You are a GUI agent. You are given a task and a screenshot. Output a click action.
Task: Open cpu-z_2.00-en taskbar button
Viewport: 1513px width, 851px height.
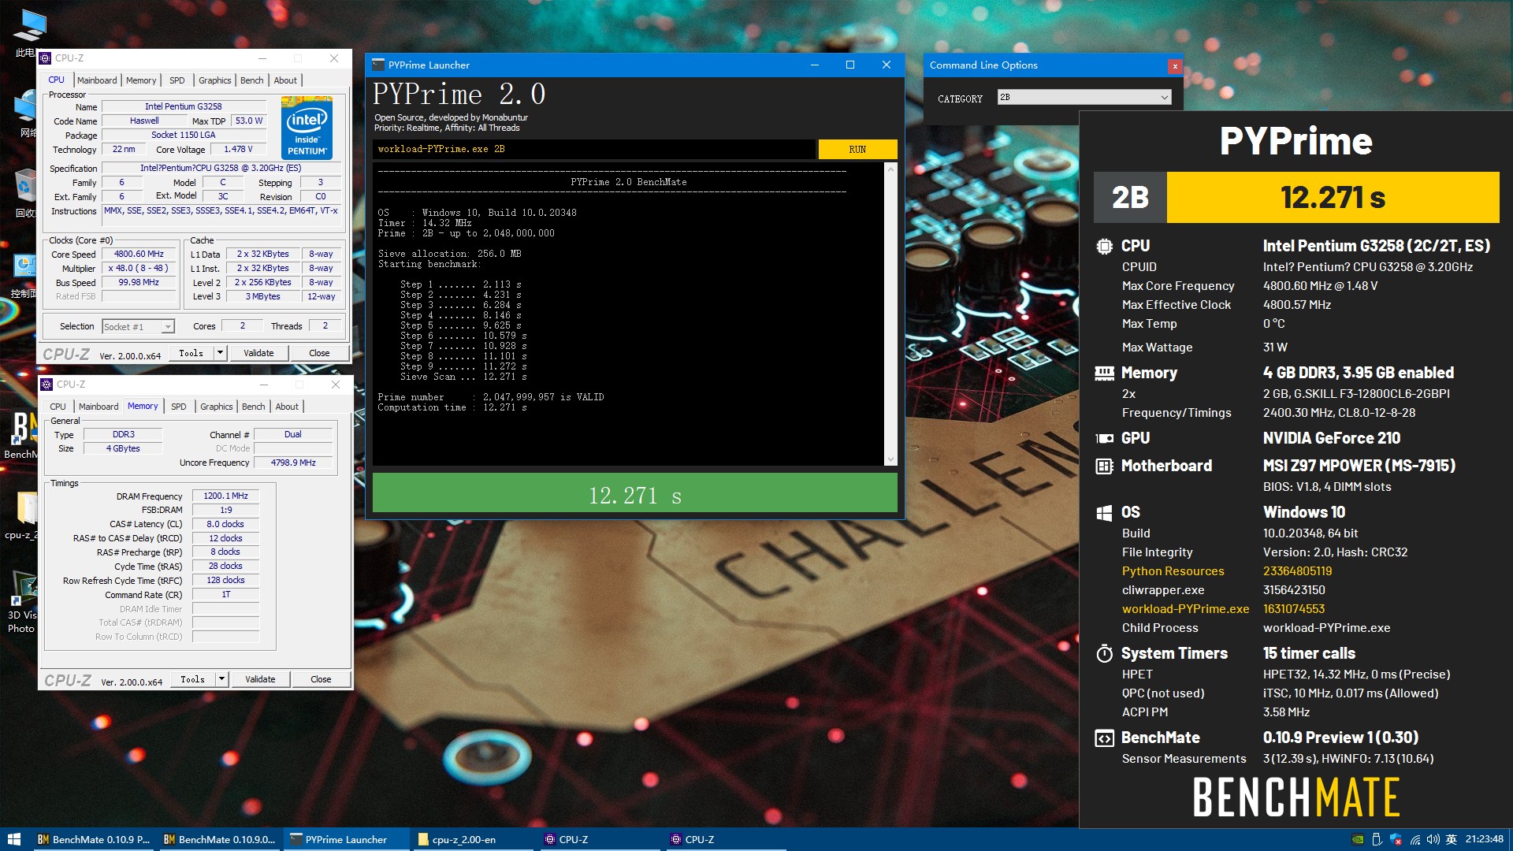(x=473, y=839)
